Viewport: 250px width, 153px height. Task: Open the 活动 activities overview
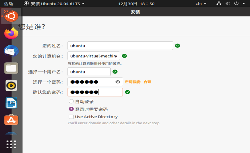pyautogui.click(x=8, y=3)
